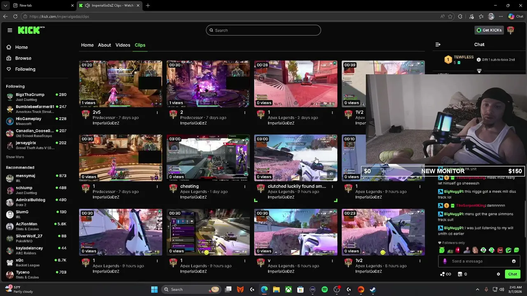Open Edge extensions puzzle icon

click(460, 16)
